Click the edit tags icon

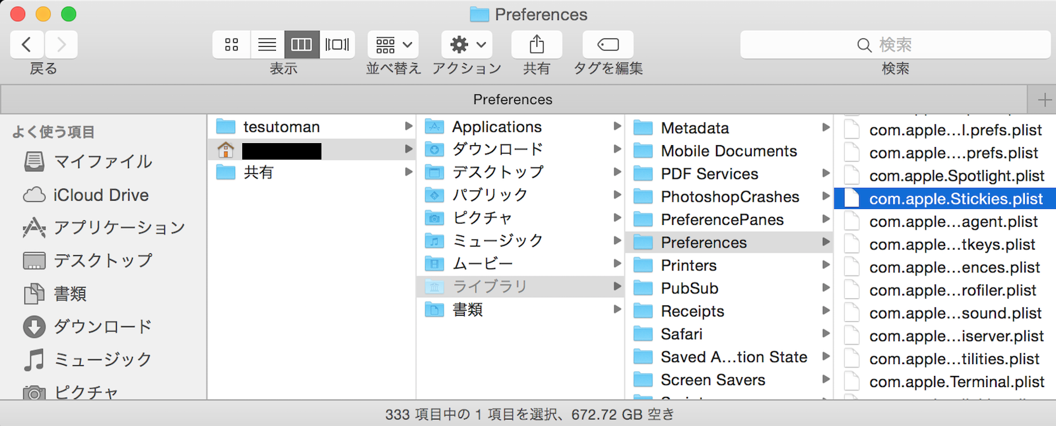click(x=608, y=45)
